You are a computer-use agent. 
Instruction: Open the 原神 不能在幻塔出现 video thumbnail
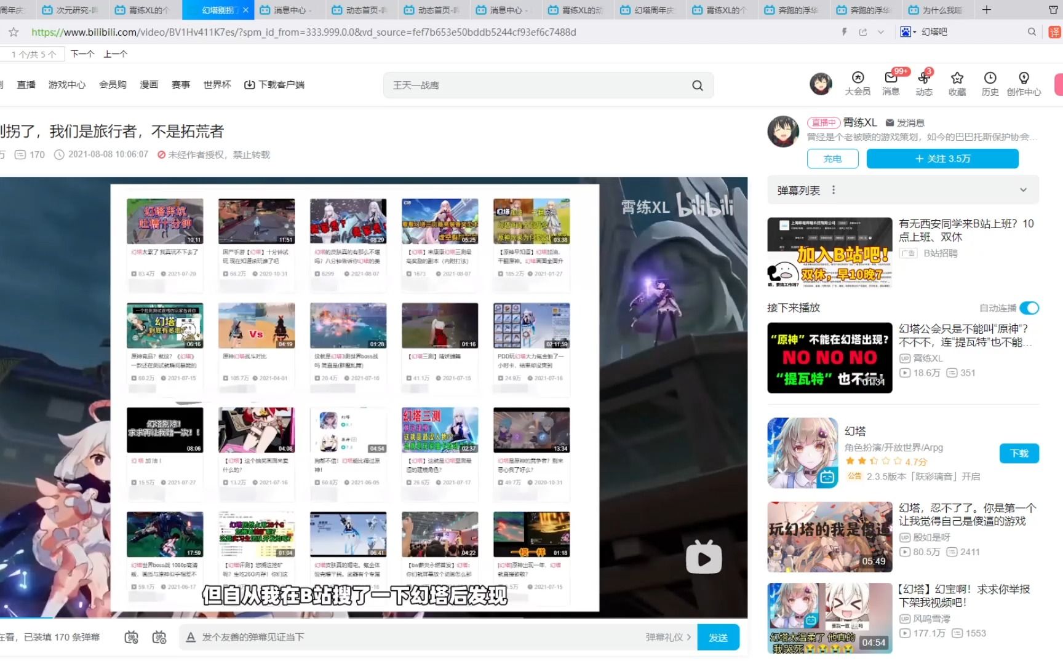pyautogui.click(x=830, y=358)
